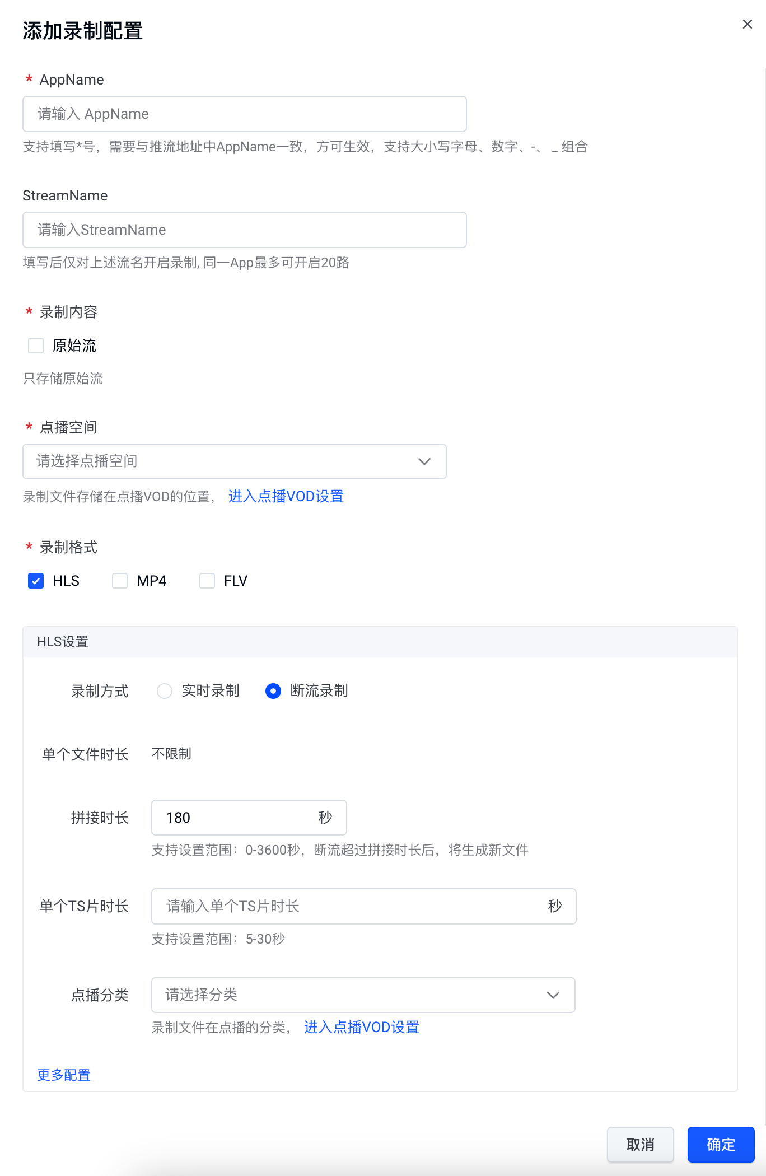Click the AppName input field

pos(244,114)
